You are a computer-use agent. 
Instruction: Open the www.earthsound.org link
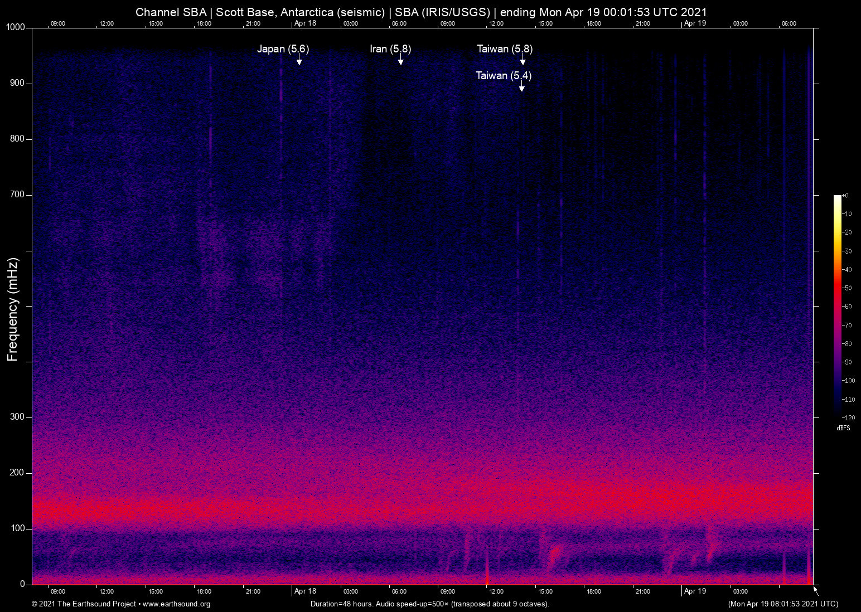tap(176, 604)
